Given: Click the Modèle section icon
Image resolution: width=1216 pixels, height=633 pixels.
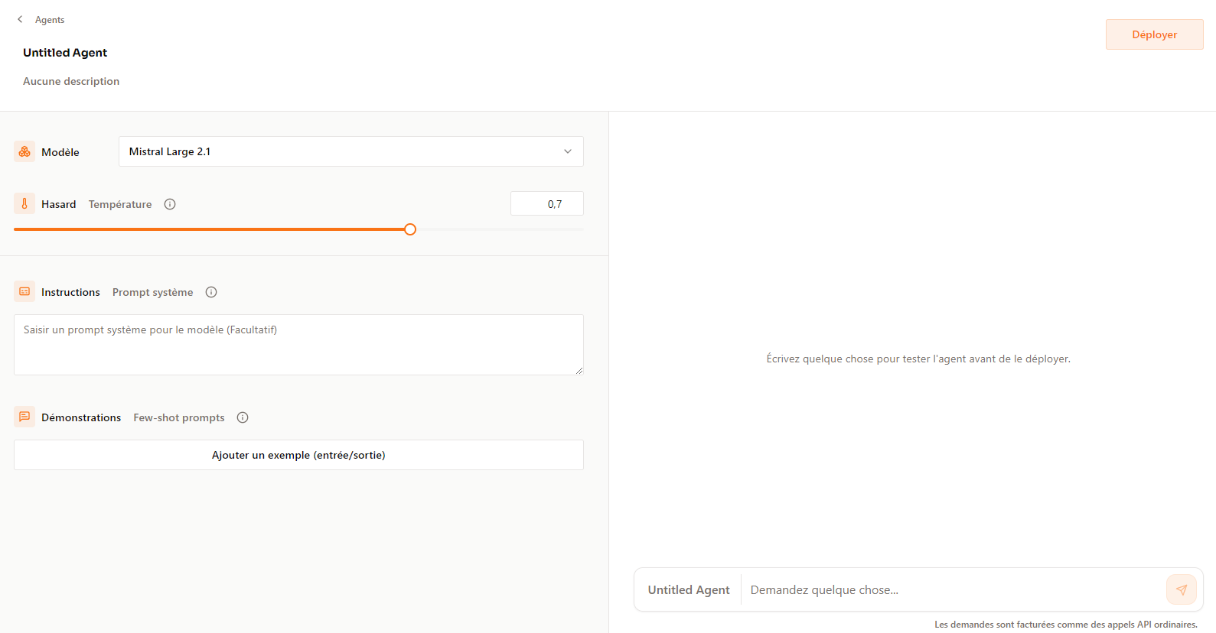Looking at the screenshot, I should click(24, 151).
